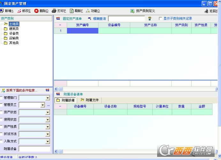Open the 资产性质 dropdown
This screenshot has width=221, height=160.
48,127
